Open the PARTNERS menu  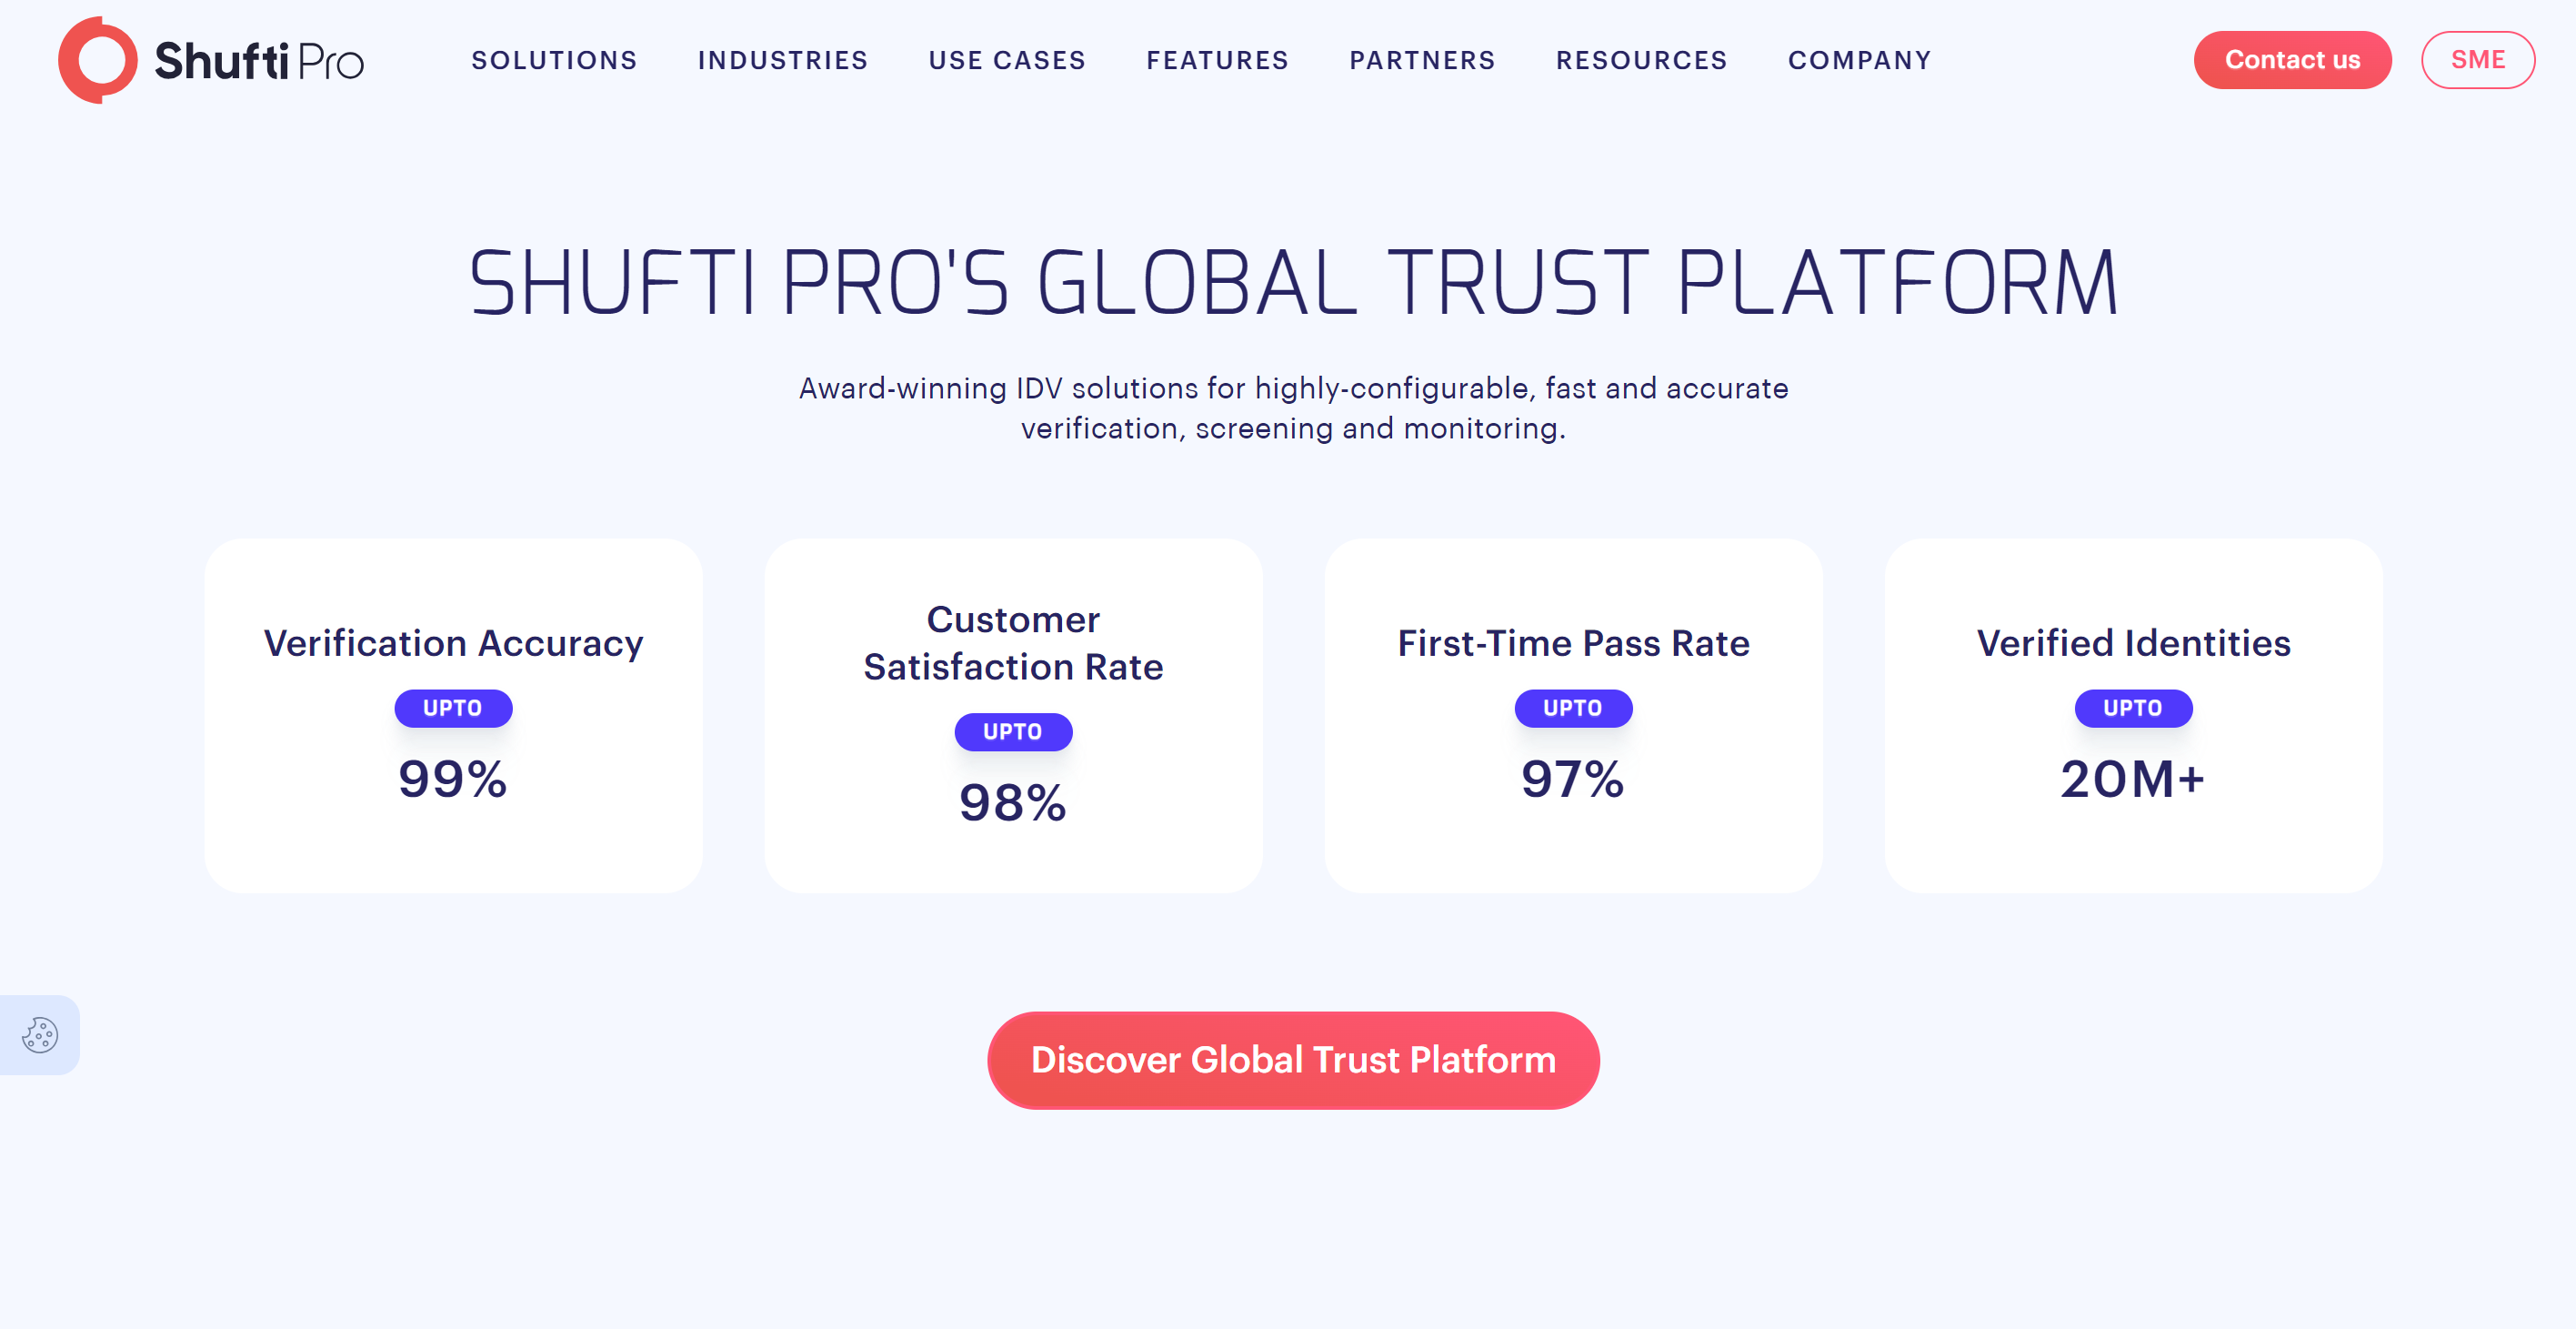pos(1422,60)
